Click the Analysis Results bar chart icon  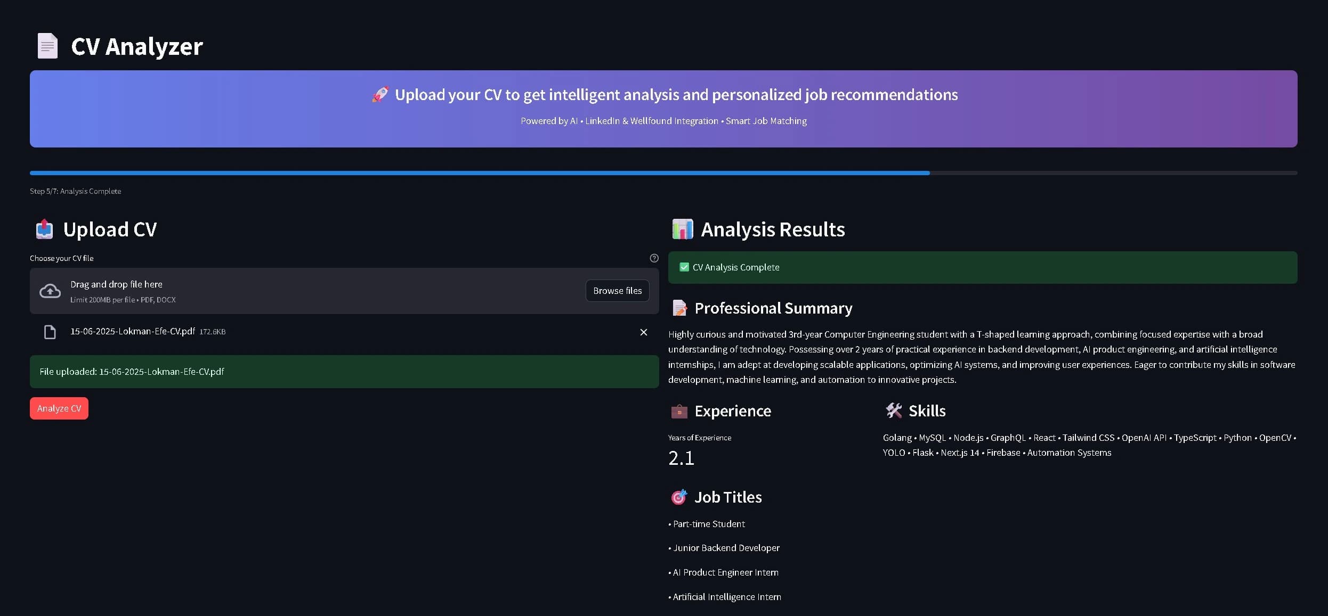[x=683, y=229]
